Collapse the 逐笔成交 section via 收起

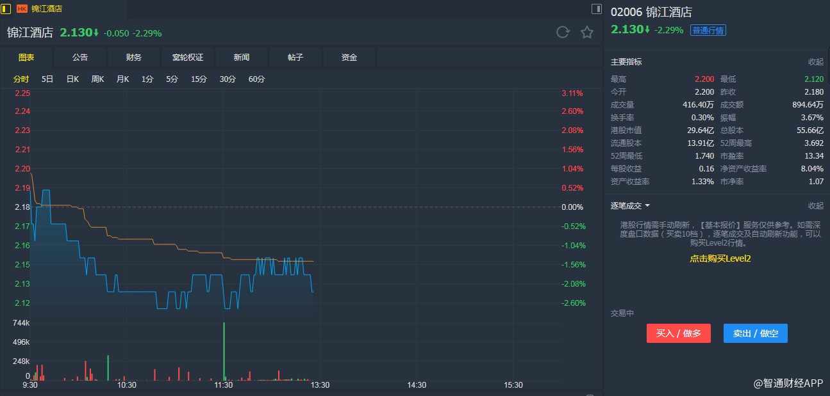(815, 206)
